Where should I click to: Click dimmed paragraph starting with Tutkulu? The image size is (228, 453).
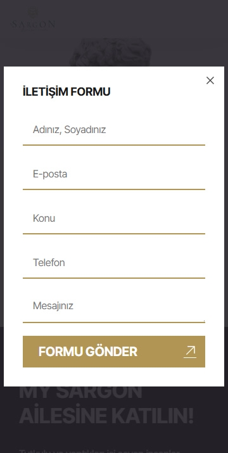click(99, 450)
